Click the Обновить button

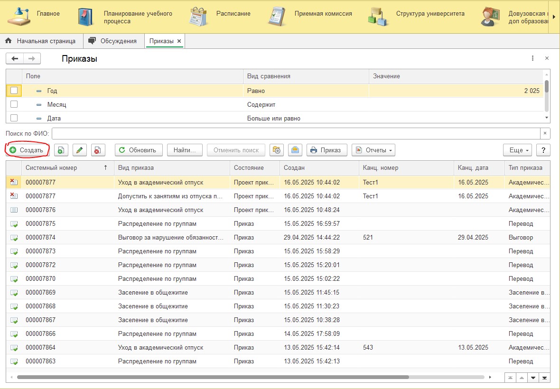coord(139,150)
